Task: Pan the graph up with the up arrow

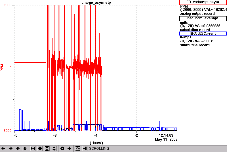Action: (x=18, y=149)
